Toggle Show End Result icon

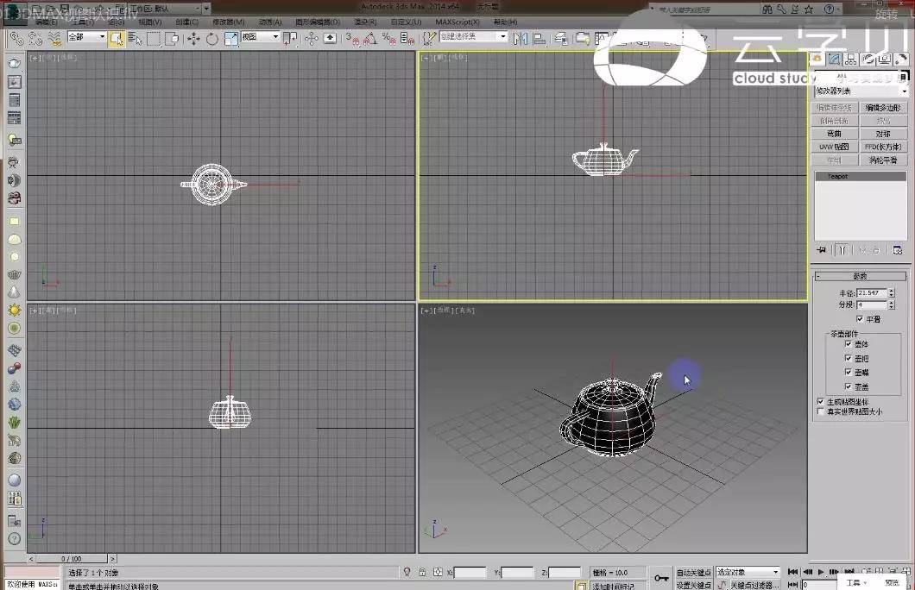pyautogui.click(x=842, y=250)
